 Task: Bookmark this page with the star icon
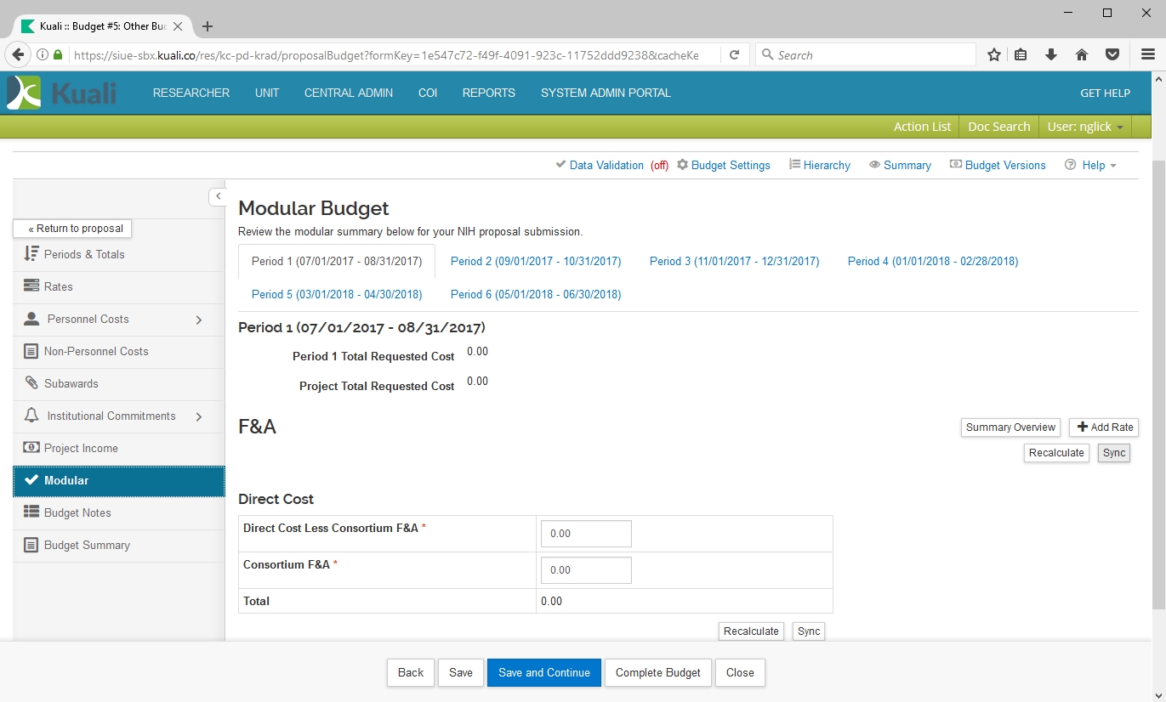point(993,55)
